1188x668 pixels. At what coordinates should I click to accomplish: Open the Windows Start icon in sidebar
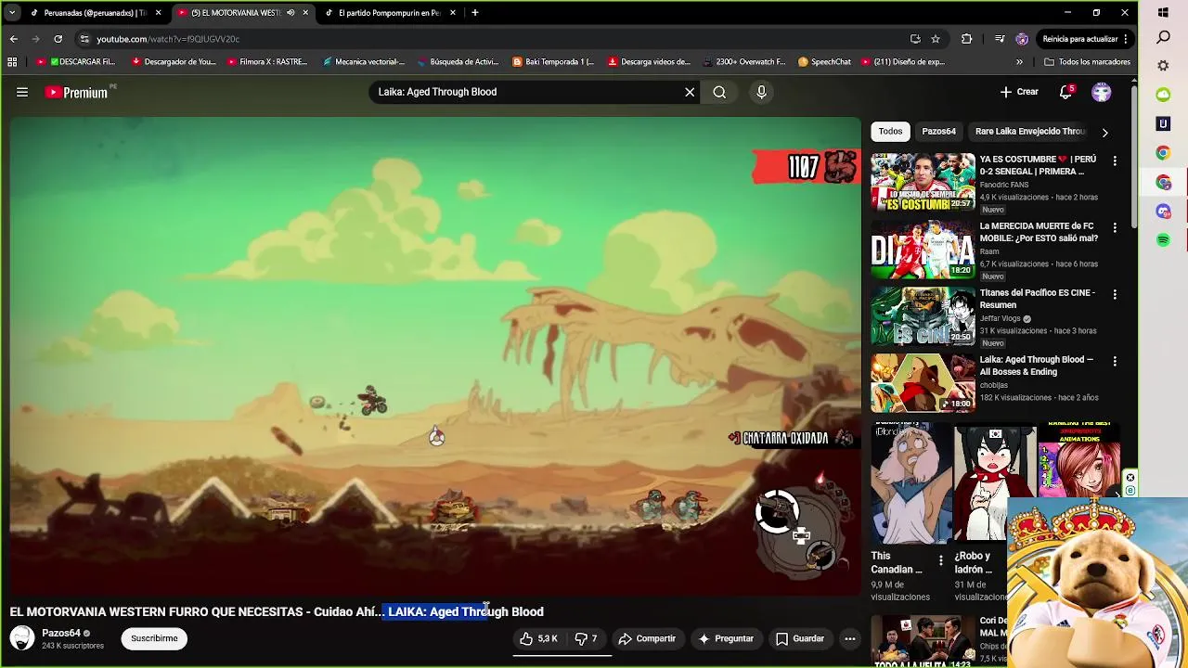pos(1163,13)
